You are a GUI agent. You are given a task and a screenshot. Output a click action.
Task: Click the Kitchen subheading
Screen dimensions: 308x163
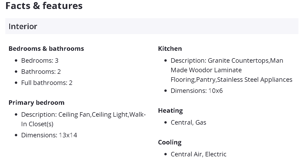170,49
